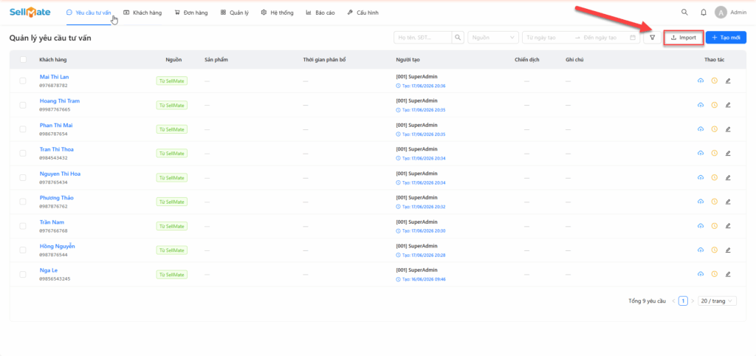The width and height of the screenshot is (756, 356).
Task: Open the Nguồn source dropdown
Action: (x=493, y=38)
